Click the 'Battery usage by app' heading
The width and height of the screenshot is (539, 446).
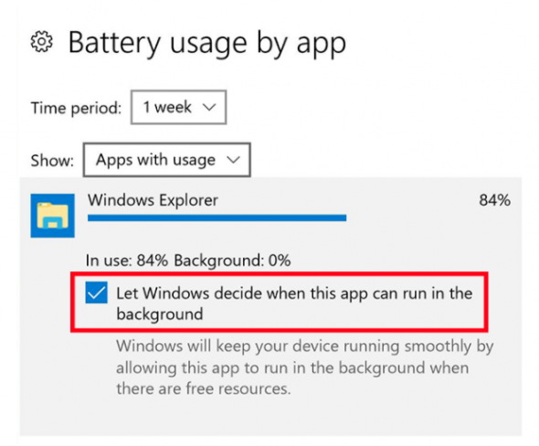click(x=207, y=43)
